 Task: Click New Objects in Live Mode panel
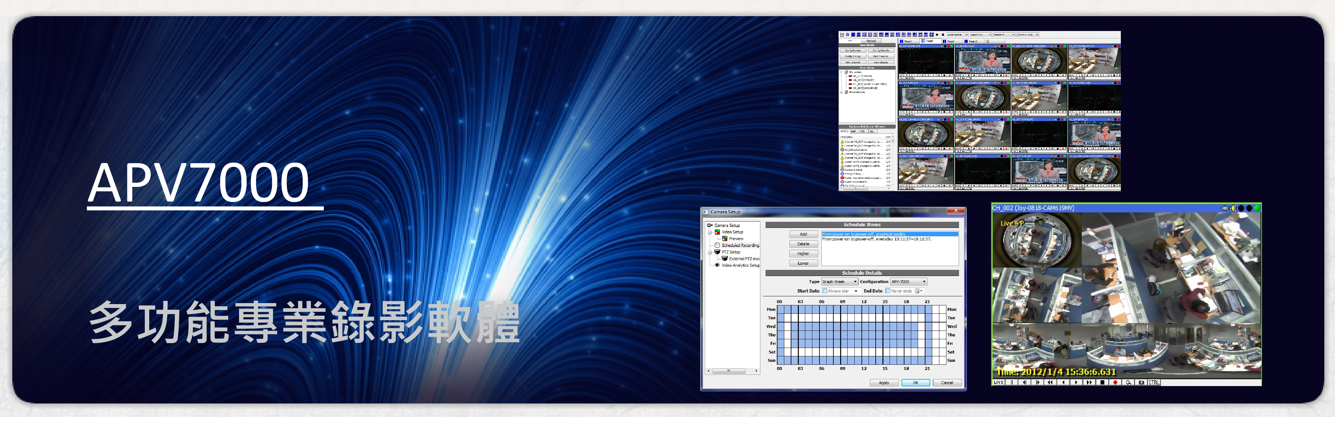[x=881, y=63]
